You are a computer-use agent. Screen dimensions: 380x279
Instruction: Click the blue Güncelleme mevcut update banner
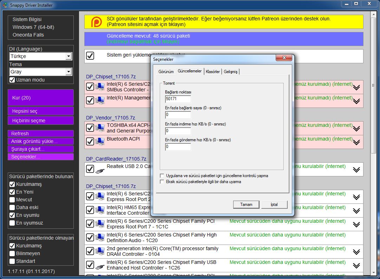tap(224, 39)
